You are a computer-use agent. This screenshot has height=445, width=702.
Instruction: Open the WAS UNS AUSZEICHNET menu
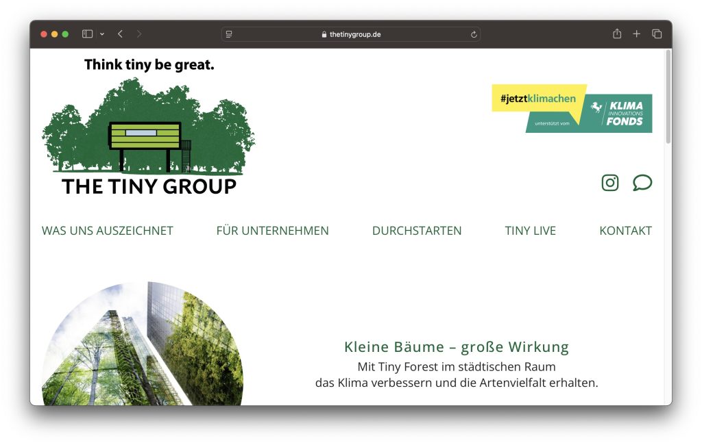click(108, 231)
